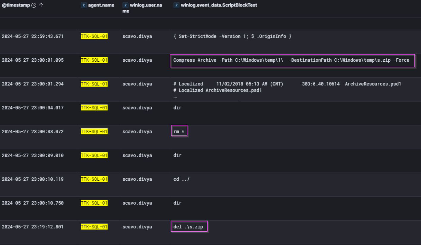The height and width of the screenshot is (245, 421).
Task: Select timestamp 2024-05-27 22:59:43.671
Action: (32, 36)
